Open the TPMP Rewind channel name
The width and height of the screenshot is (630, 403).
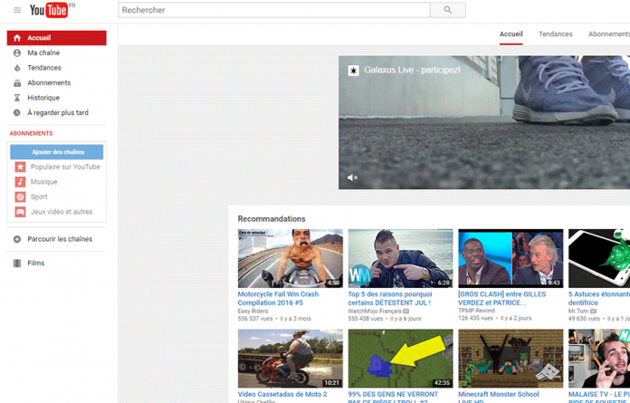click(x=476, y=311)
